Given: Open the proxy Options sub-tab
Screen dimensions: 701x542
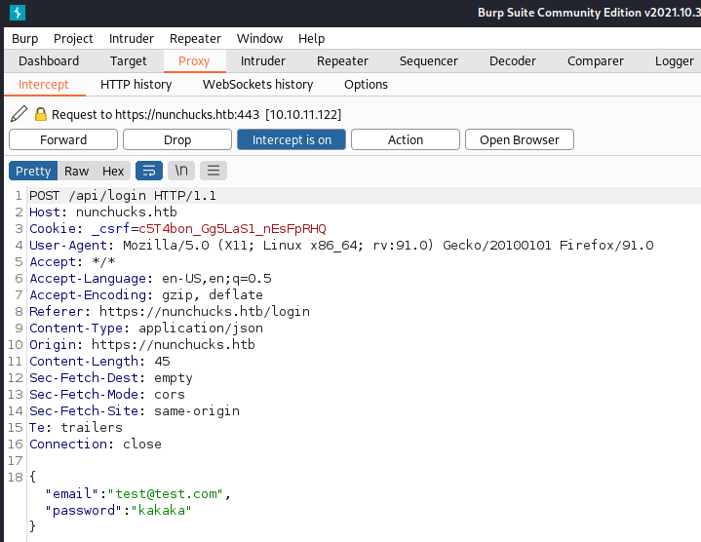Looking at the screenshot, I should pos(366,85).
